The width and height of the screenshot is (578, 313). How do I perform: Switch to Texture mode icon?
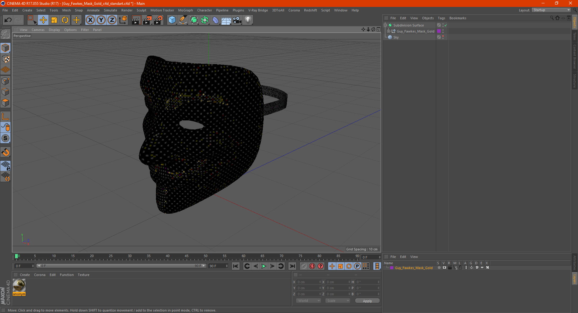coord(5,59)
